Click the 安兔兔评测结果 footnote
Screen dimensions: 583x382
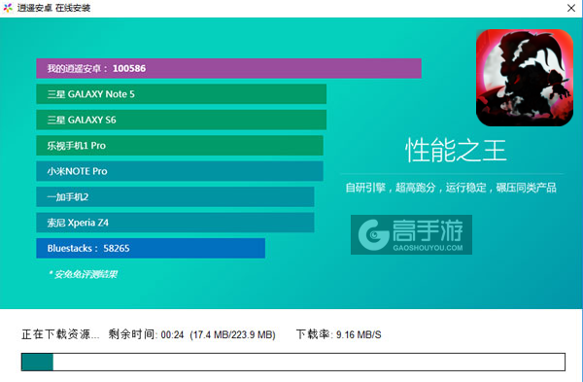(x=83, y=274)
